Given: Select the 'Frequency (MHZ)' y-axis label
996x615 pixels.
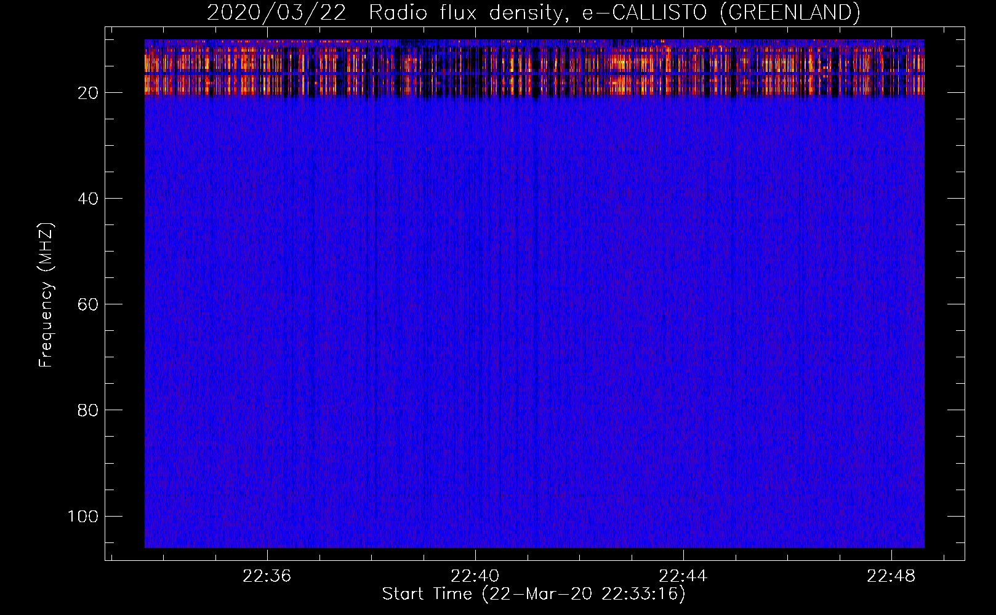Looking at the screenshot, I should [46, 295].
